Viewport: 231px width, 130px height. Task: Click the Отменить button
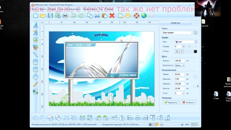coord(188,103)
